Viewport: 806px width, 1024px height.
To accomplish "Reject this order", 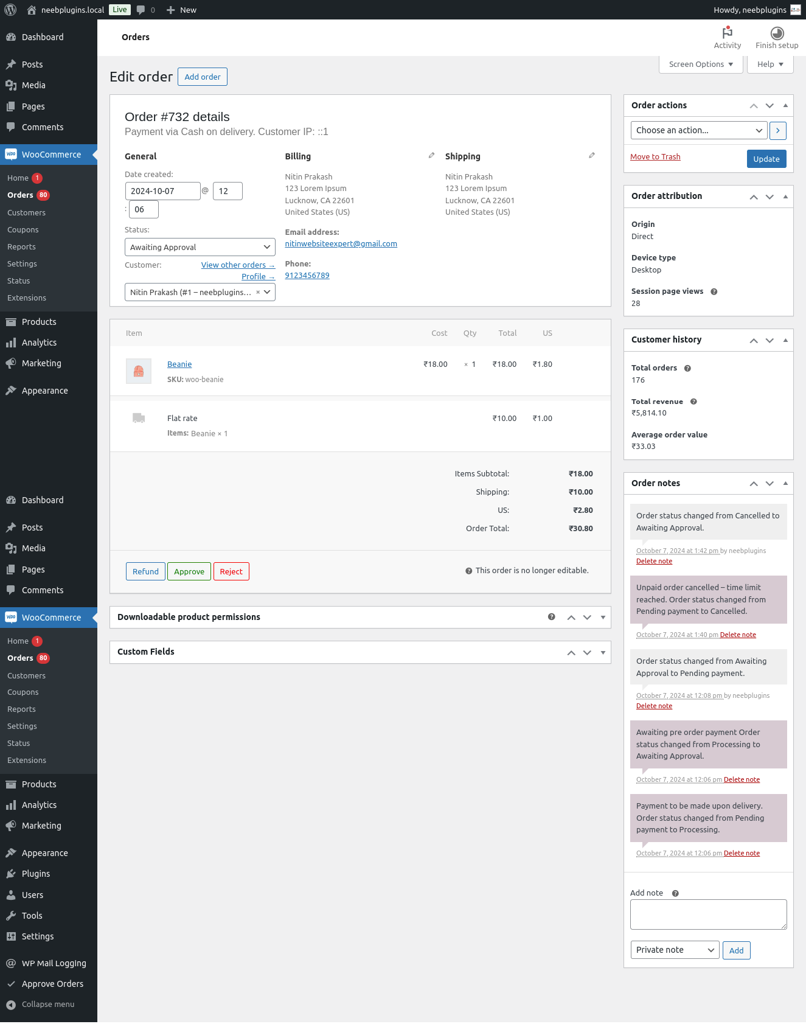I will [x=231, y=571].
